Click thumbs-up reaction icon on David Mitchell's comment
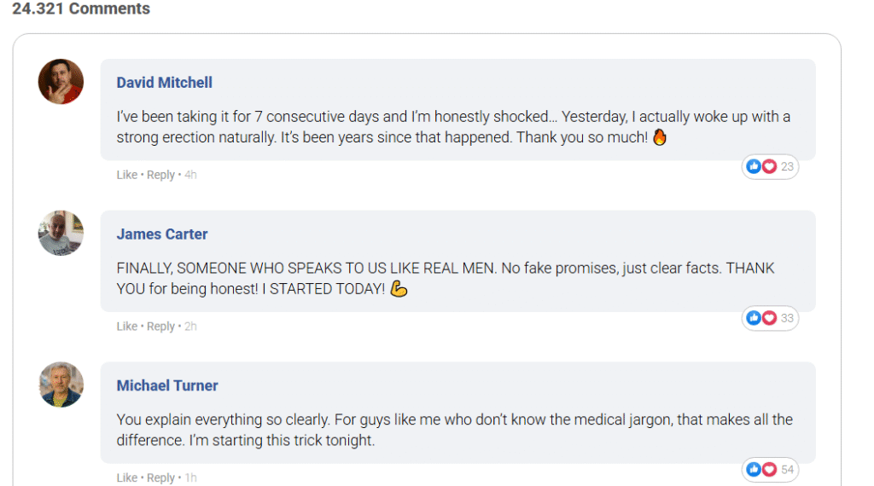874x486 pixels. [754, 167]
